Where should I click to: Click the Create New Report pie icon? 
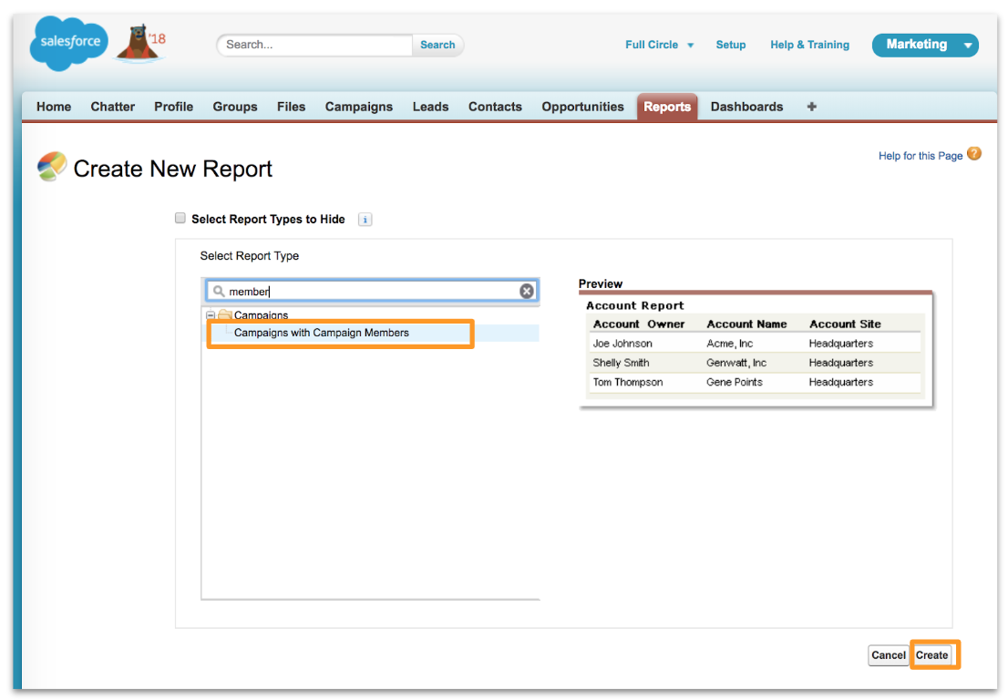pyautogui.click(x=52, y=167)
